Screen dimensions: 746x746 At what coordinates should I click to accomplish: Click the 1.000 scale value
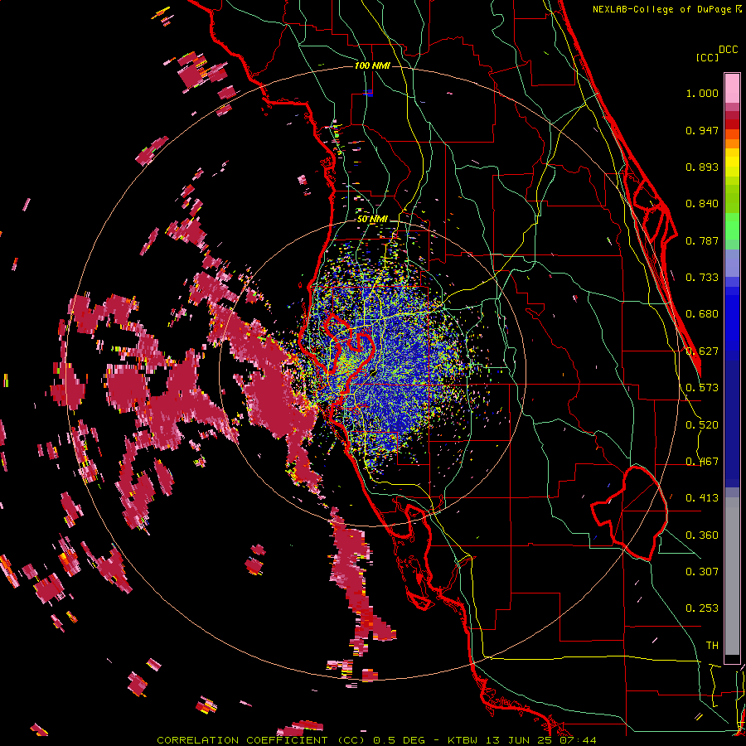[702, 93]
